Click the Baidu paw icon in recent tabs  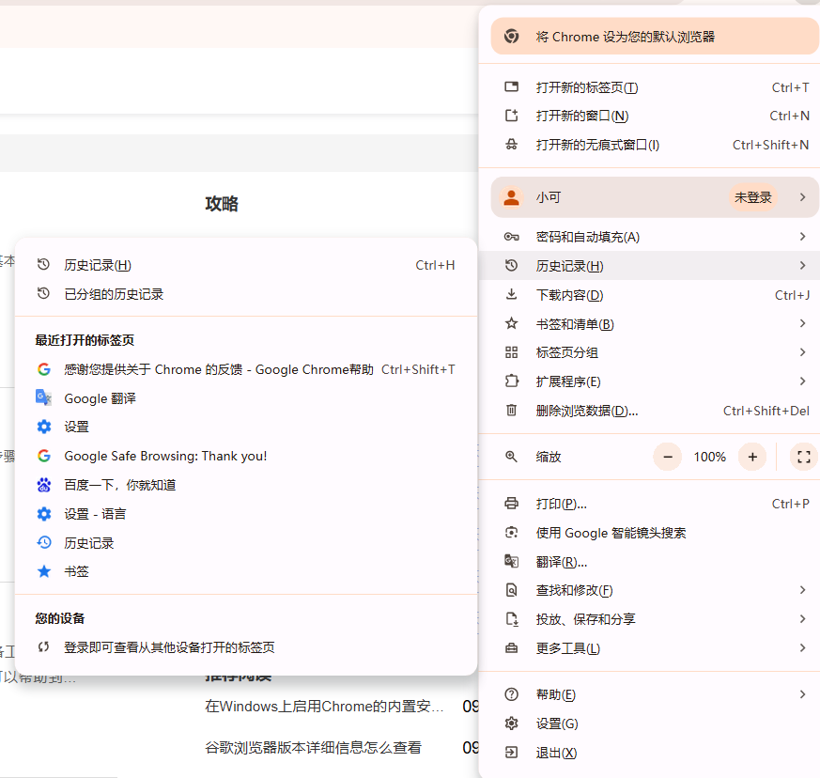[44, 485]
